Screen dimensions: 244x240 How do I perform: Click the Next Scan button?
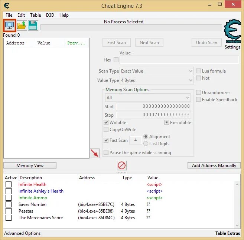click(x=149, y=43)
